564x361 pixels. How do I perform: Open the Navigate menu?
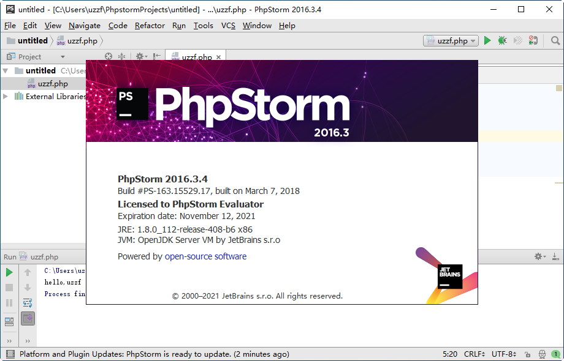pos(85,26)
